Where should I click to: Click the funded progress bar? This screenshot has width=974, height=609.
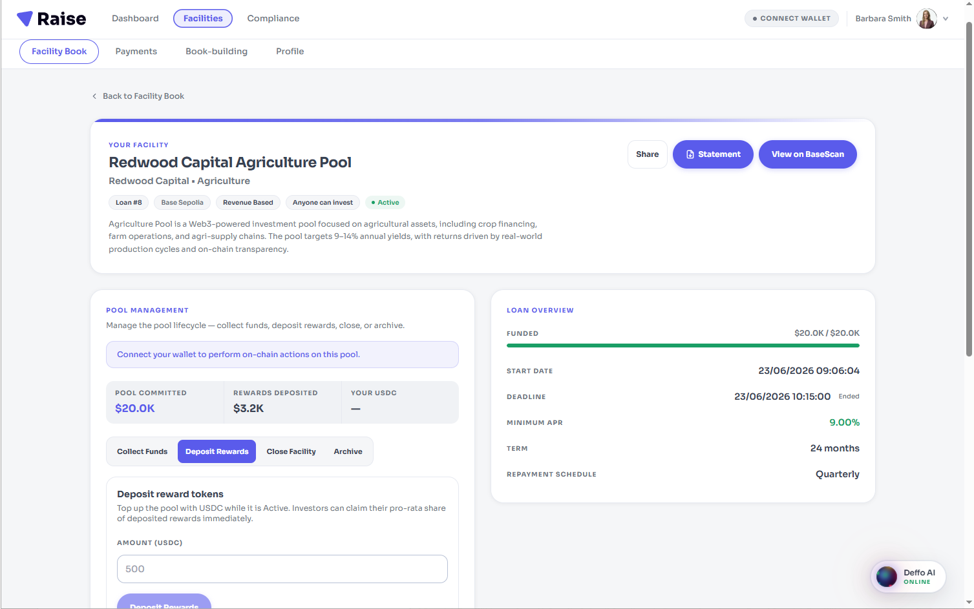tap(683, 346)
